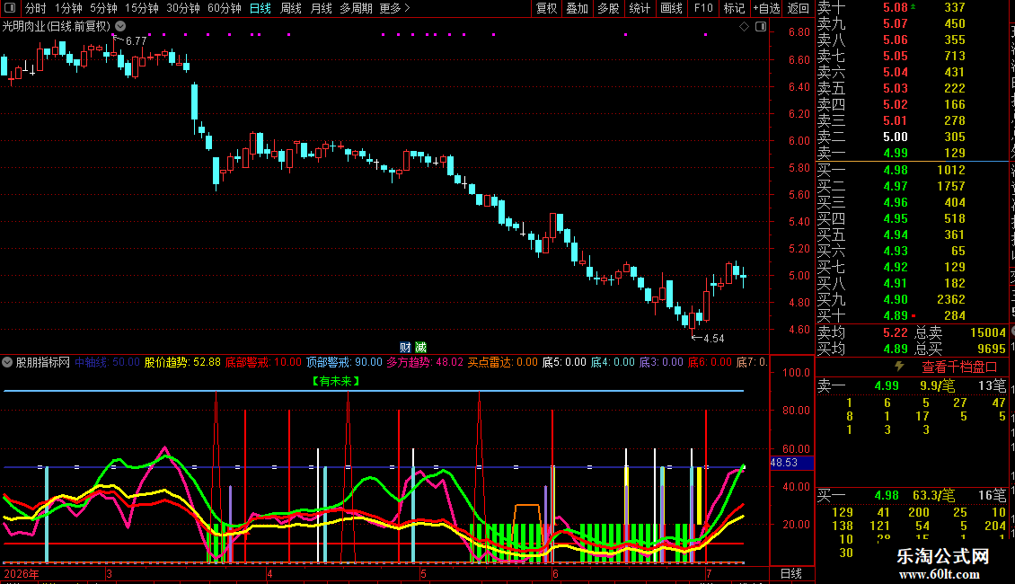Viewport: 1015px width, 584px height.
Task: Open the 多股 multi-stock view
Action: [608, 8]
